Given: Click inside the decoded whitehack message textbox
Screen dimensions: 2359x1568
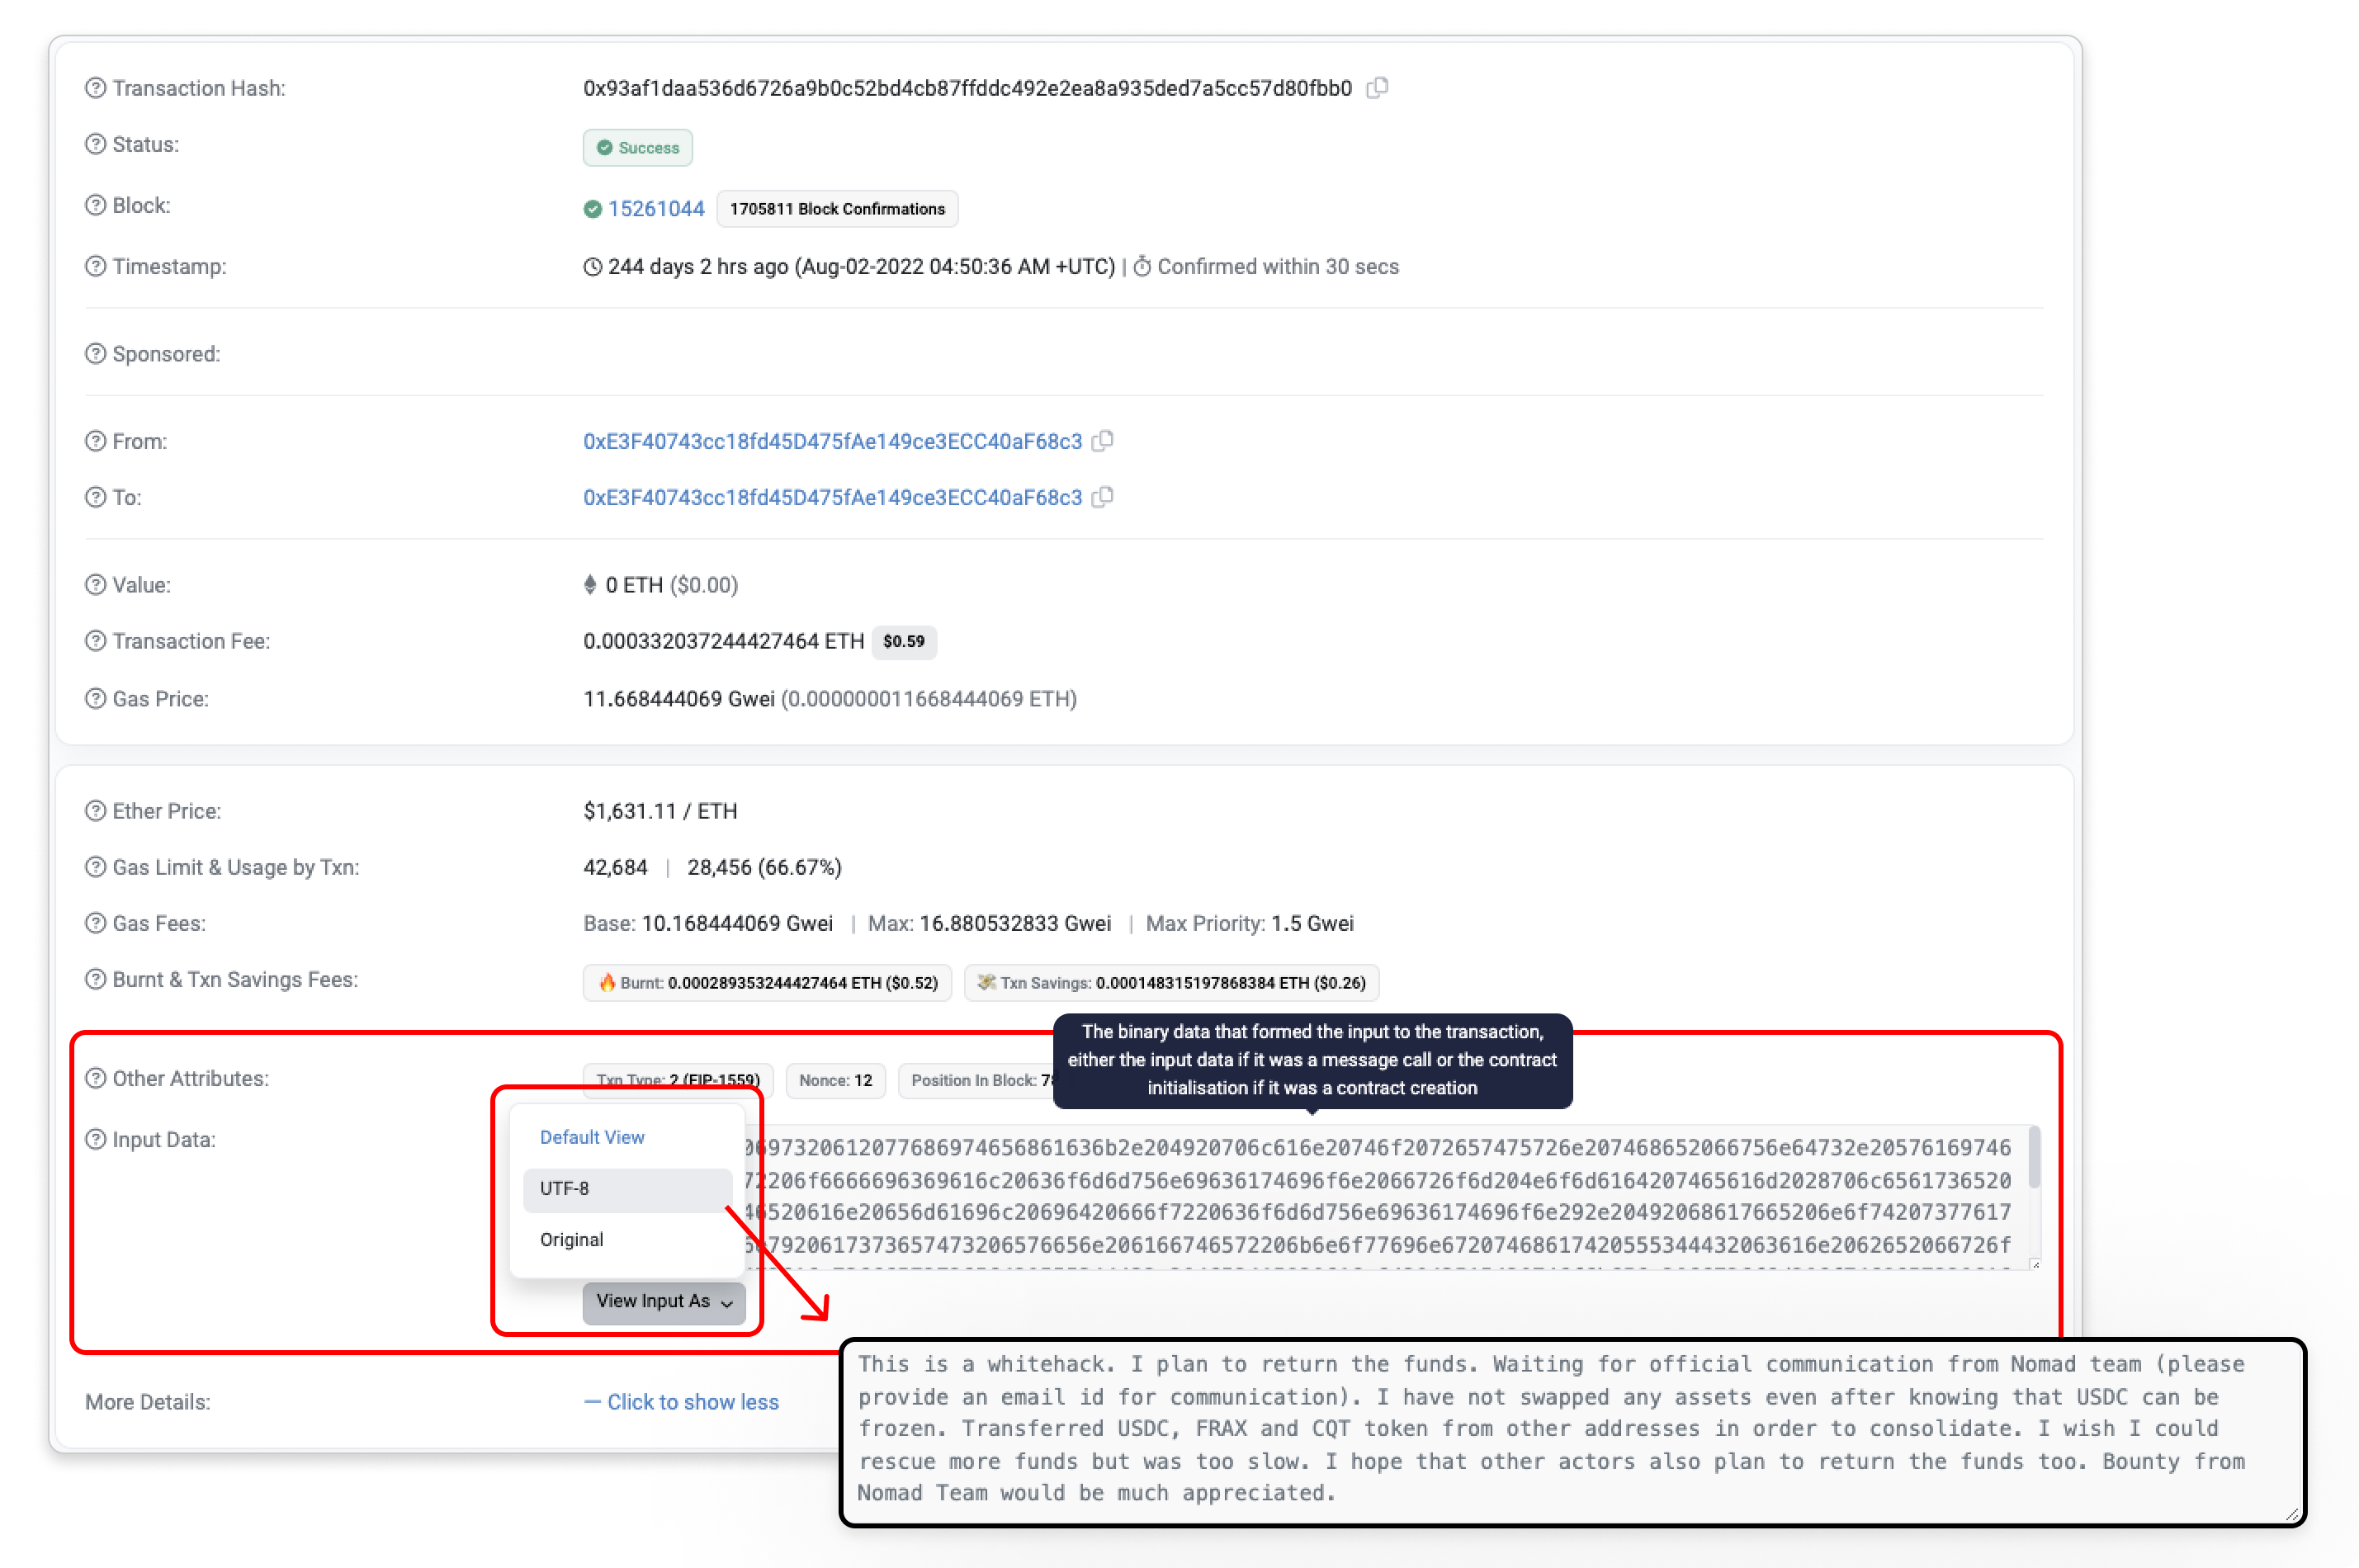Looking at the screenshot, I should coord(1550,1429).
